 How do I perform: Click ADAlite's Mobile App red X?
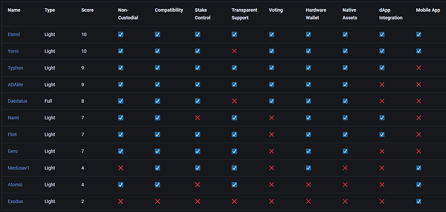tap(419, 84)
